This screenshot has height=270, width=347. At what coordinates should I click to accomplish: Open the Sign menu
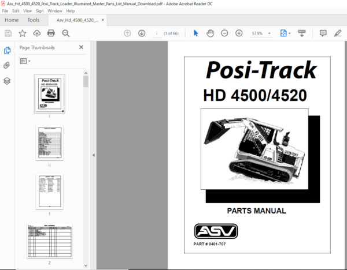(x=39, y=11)
